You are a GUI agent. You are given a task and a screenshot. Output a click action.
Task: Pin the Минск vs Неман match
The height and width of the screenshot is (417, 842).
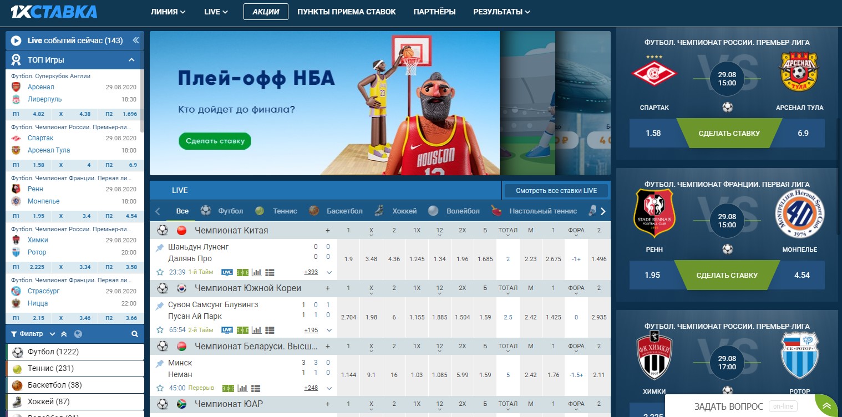[160, 363]
